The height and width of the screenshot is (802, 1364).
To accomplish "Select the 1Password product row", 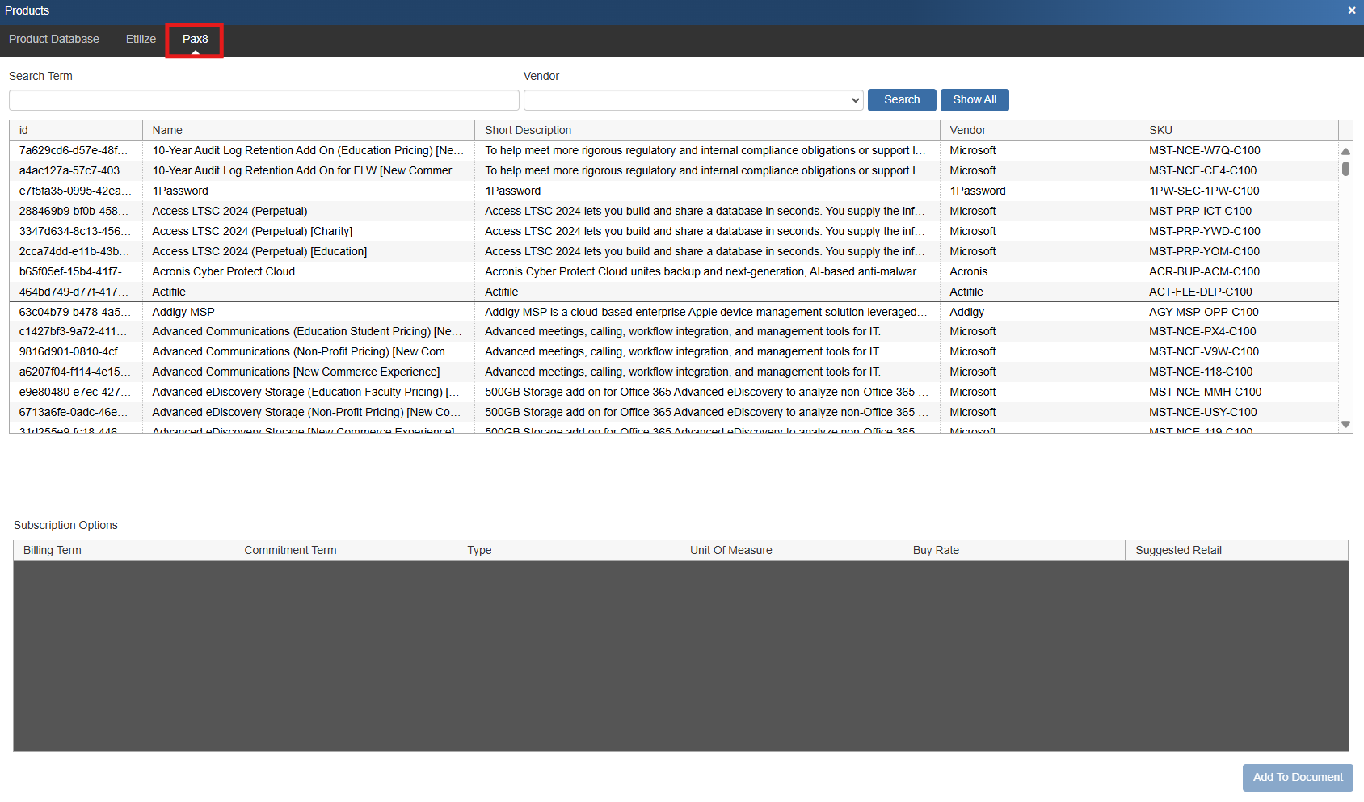I will (x=307, y=191).
